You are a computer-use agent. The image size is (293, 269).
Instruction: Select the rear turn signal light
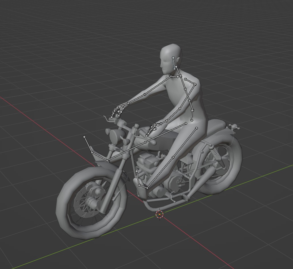tap(234, 127)
